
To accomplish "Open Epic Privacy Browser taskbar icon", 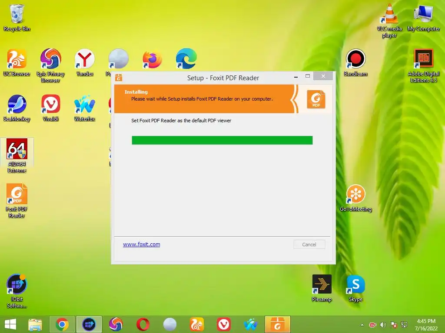I will 116,324.
